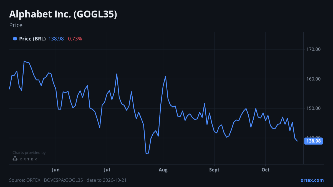Image resolution: width=333 pixels, height=187 pixels.
Task: Click the Price (BRL) legend label
Action: (x=32, y=39)
